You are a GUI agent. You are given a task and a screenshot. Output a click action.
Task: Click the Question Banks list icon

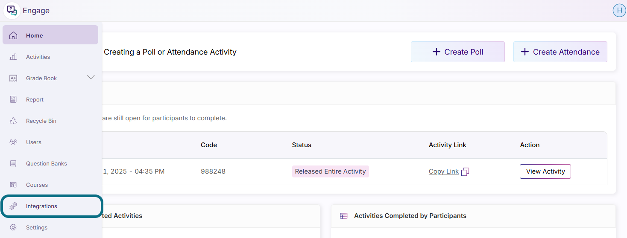click(13, 163)
